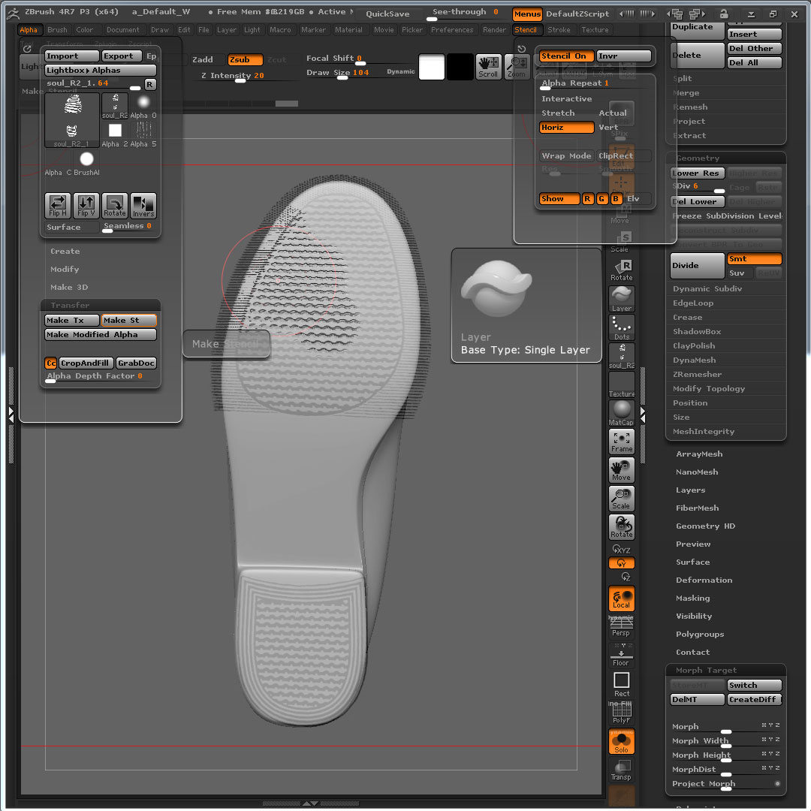811x811 pixels.
Task: Click the Export alpha button
Action: click(122, 56)
